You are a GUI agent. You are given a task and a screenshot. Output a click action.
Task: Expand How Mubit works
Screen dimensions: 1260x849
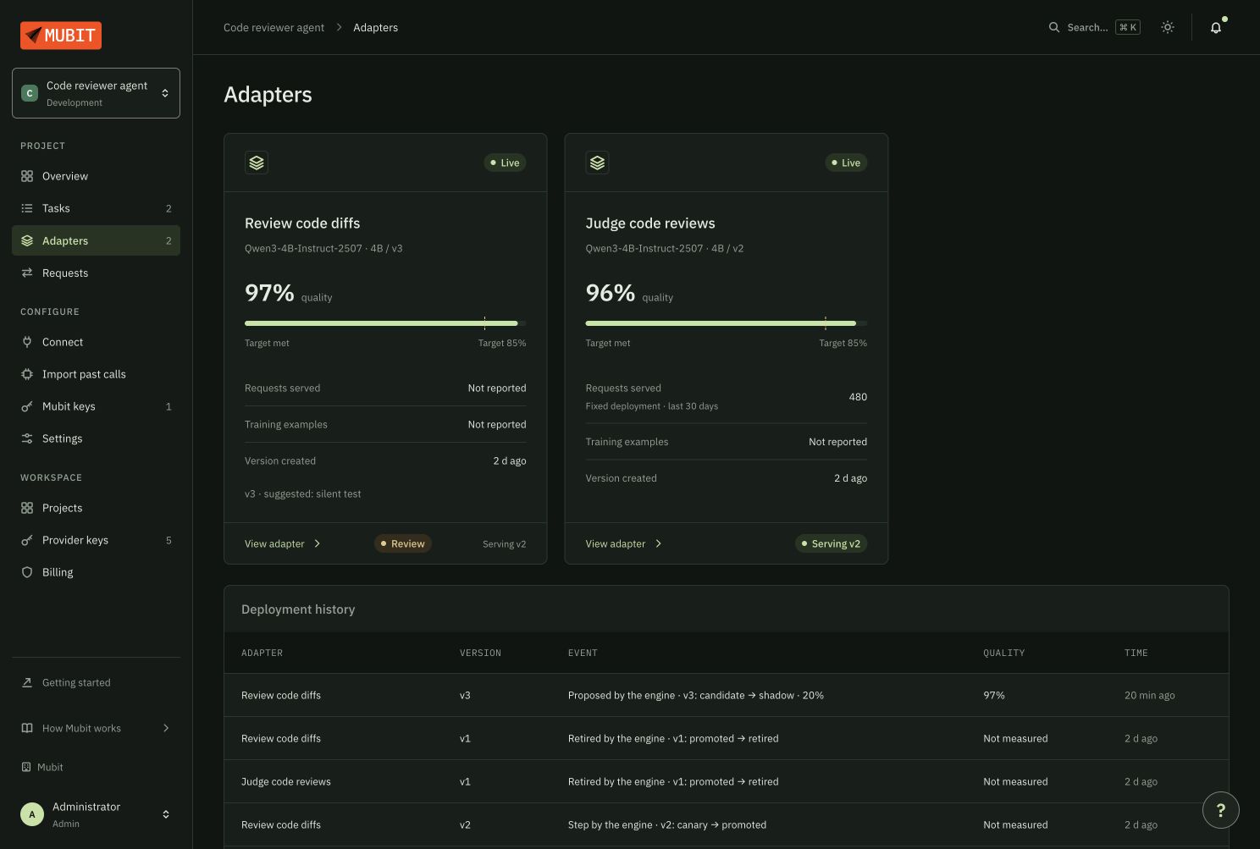96,728
